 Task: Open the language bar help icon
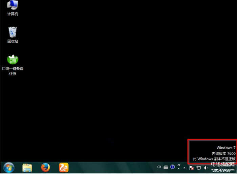(172, 167)
